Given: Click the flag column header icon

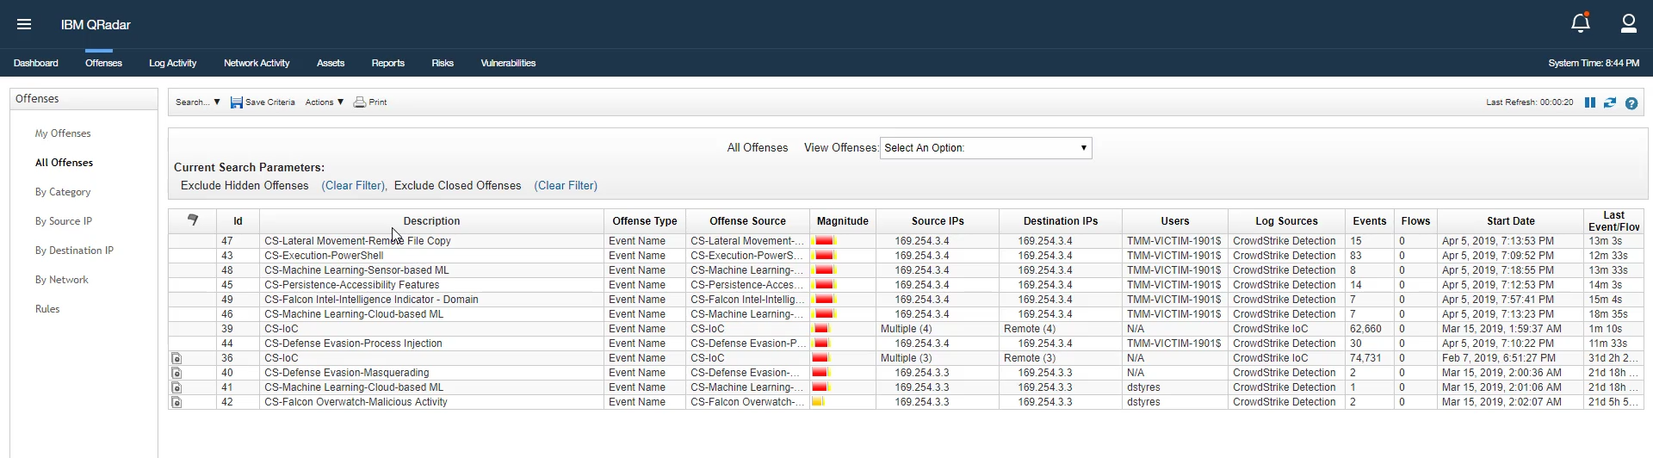Looking at the screenshot, I should [x=193, y=220].
